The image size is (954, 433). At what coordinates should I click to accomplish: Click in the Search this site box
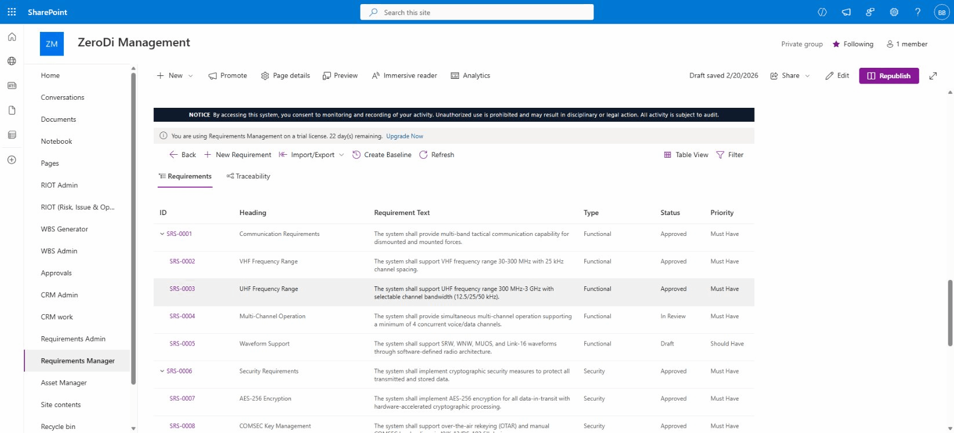477,12
